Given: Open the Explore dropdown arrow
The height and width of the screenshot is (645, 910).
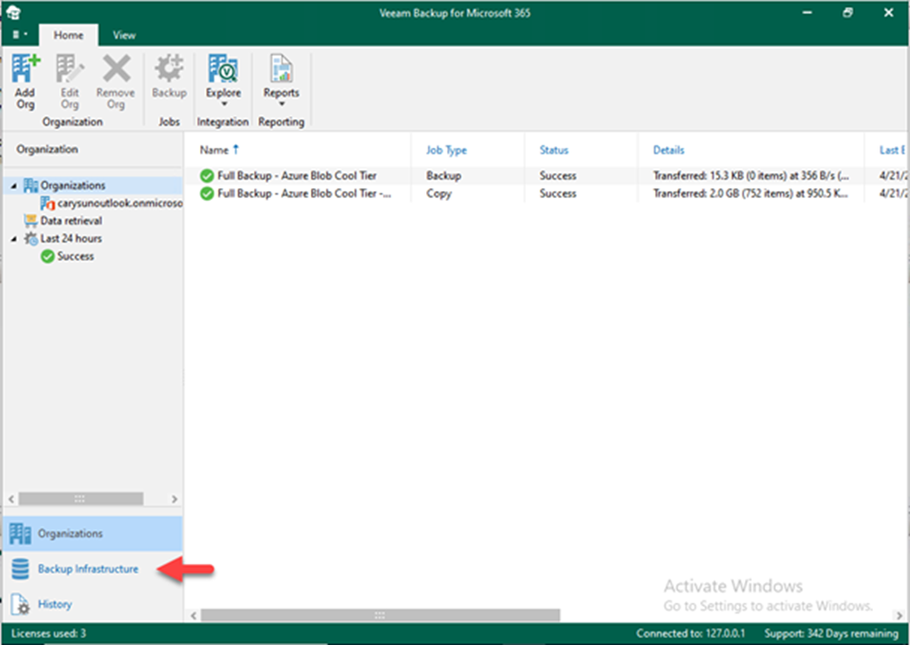Looking at the screenshot, I should click(223, 104).
